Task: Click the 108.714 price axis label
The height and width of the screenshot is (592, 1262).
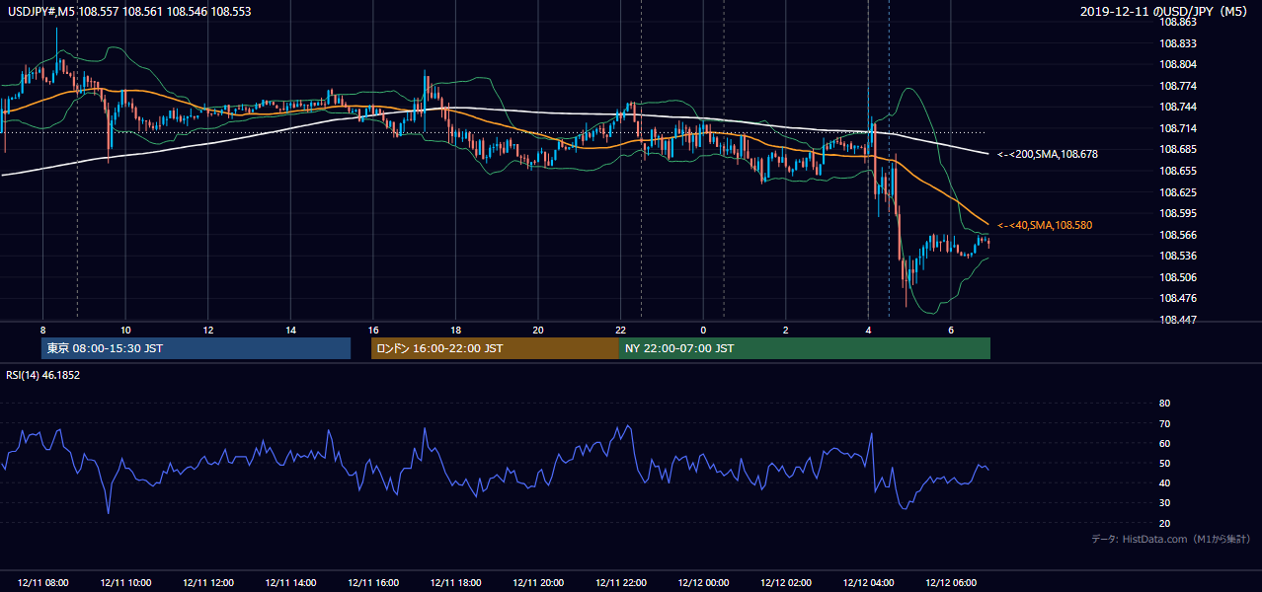Action: 1179,128
